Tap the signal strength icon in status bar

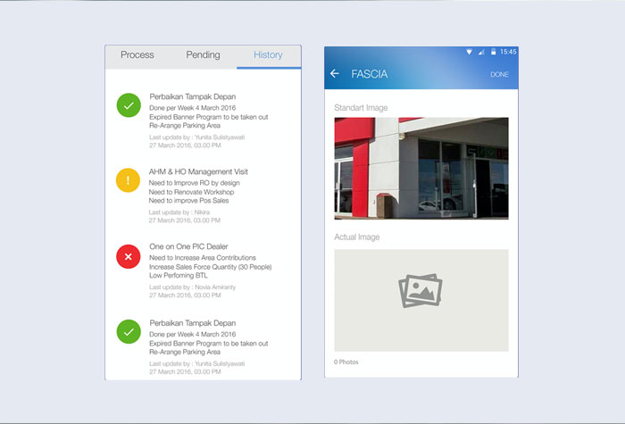pos(481,52)
